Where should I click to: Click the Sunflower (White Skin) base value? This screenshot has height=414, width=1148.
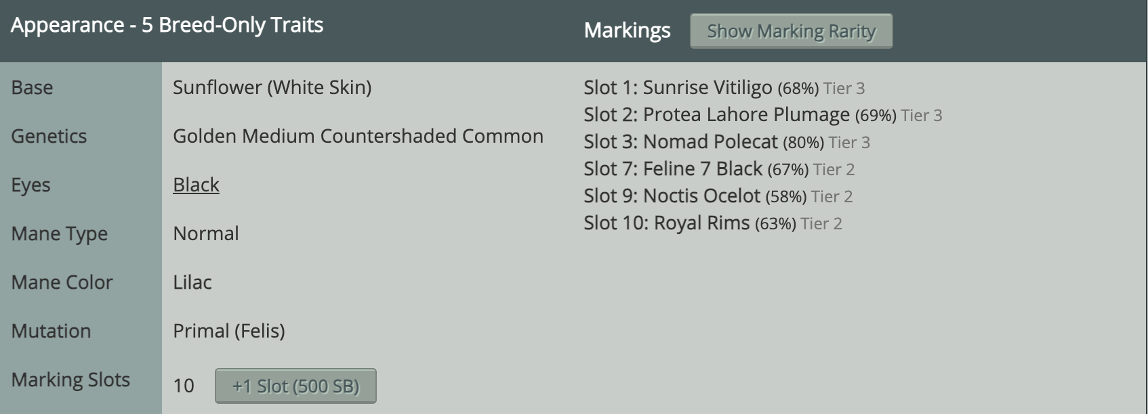point(272,87)
